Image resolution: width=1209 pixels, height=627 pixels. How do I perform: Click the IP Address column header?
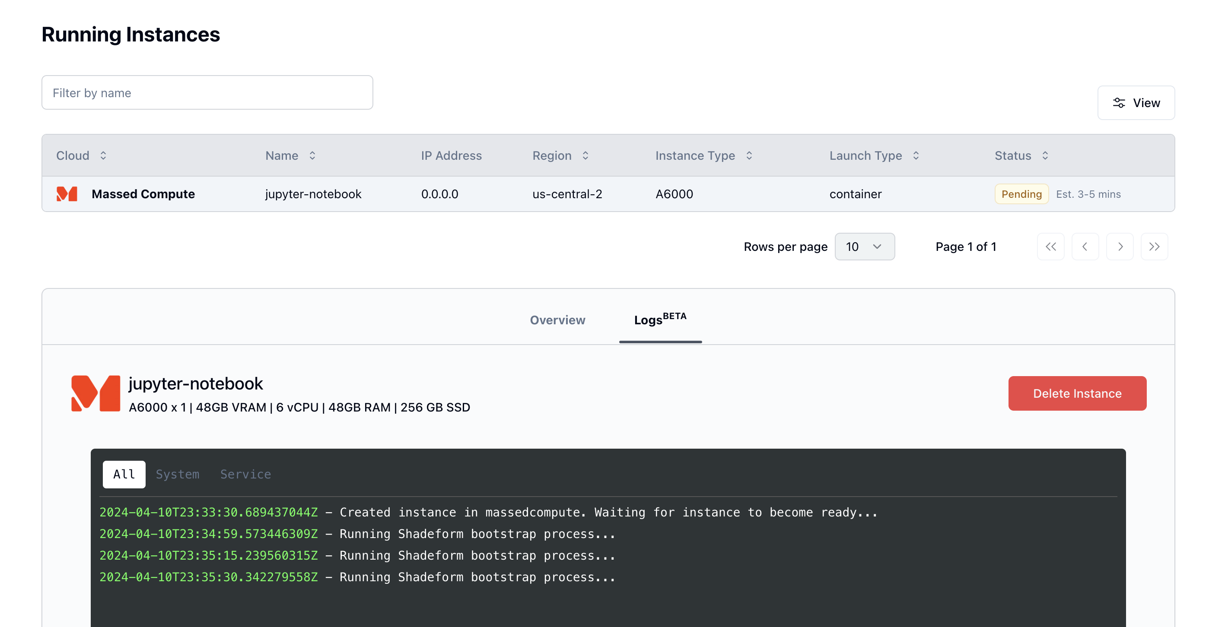point(451,155)
